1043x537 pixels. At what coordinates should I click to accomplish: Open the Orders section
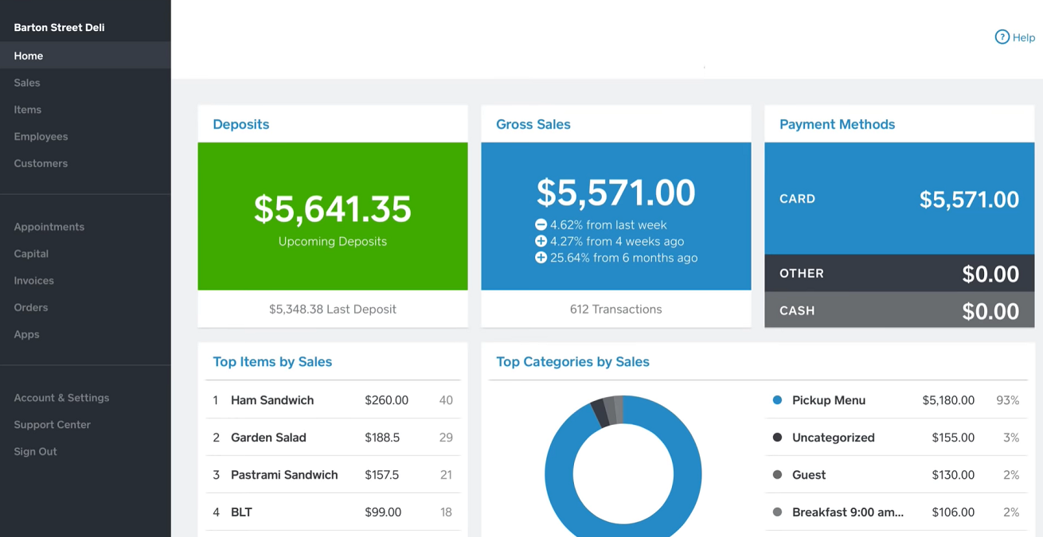click(30, 307)
